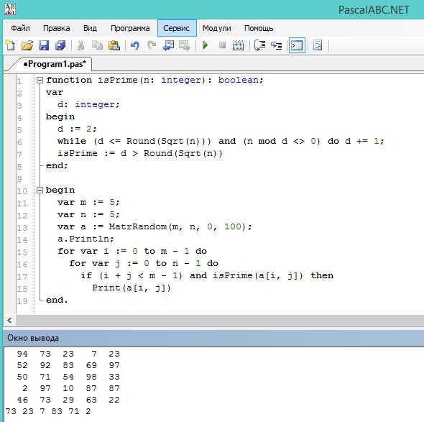Open the Файл menu
The width and height of the screenshot is (424, 422).
(x=20, y=28)
